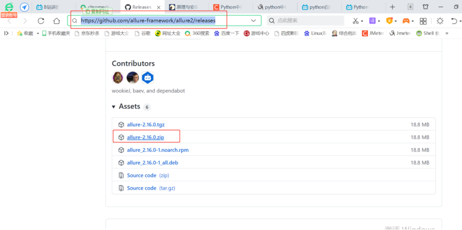462x230 pixels.
Task: Open the purple translate tool
Action: 372,21
